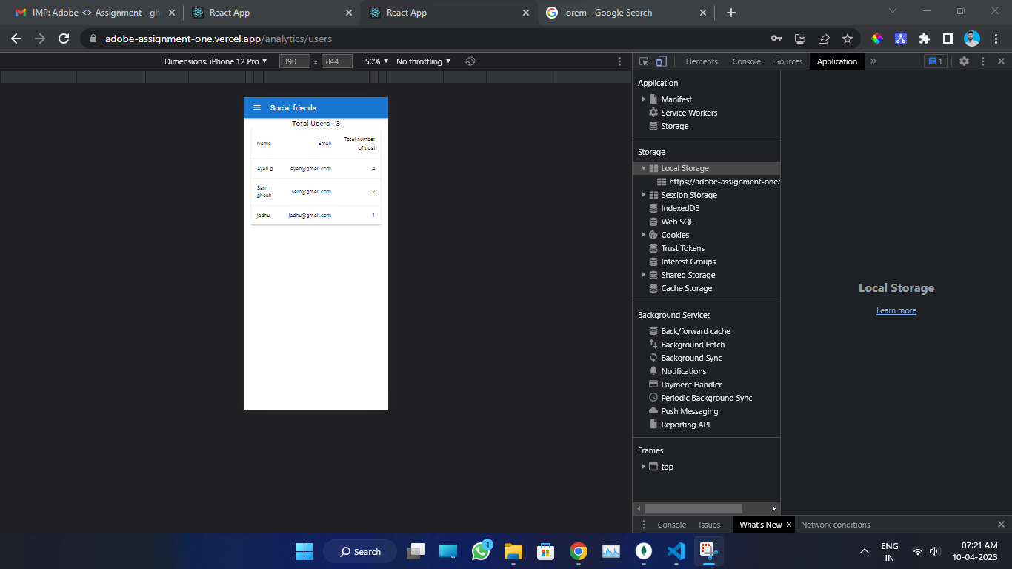Open the Network conditions drawer tab
Viewport: 1012px width, 569px height.
(x=836, y=525)
